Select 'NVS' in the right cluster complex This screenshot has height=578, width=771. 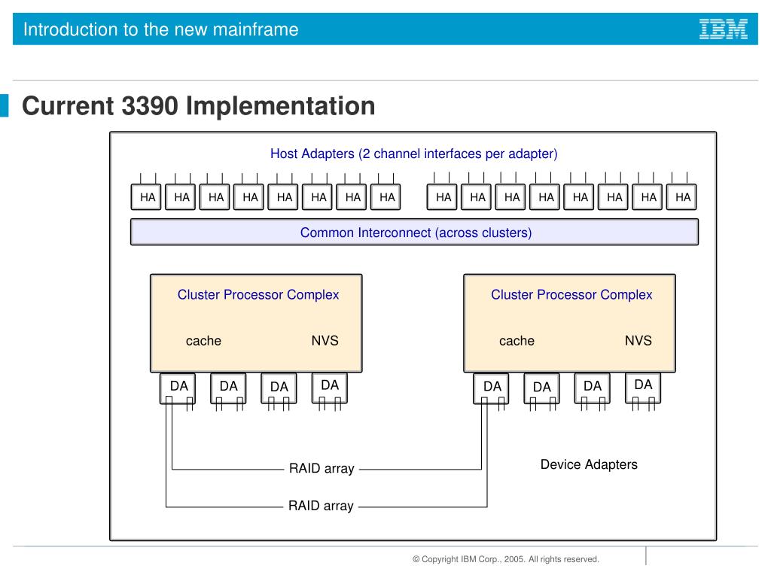[638, 341]
